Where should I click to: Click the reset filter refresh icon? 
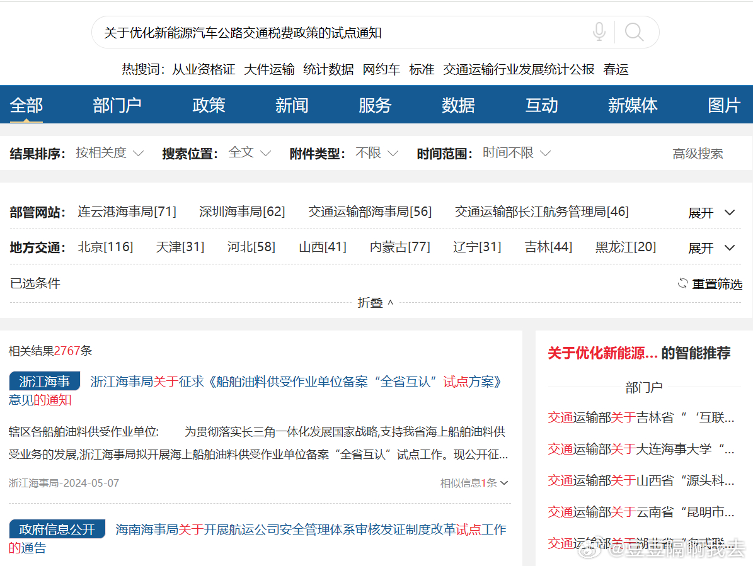coord(682,283)
